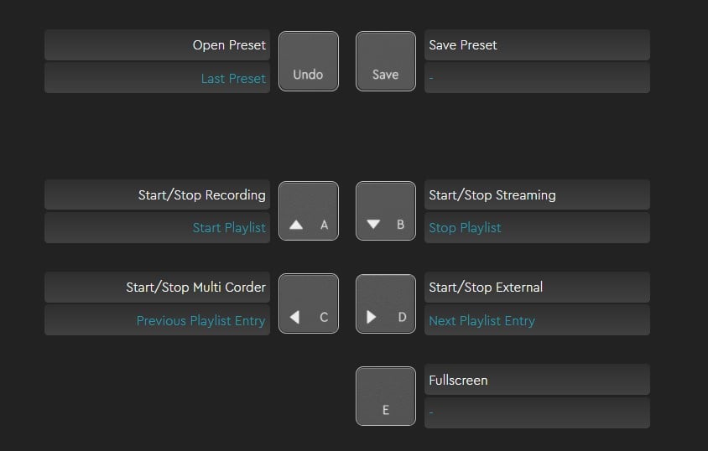Viewport: 708px width, 451px height.
Task: Open the Start/Stop Streaming assignment
Action: tap(537, 195)
